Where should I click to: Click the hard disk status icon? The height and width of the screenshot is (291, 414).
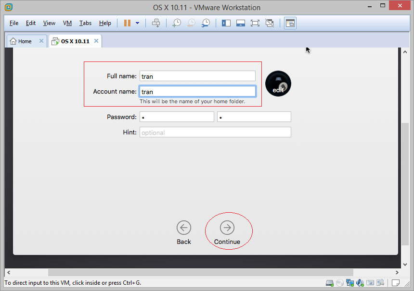click(x=329, y=283)
